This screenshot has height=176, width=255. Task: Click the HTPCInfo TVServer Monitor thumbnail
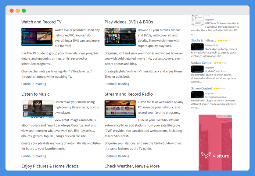(197, 20)
